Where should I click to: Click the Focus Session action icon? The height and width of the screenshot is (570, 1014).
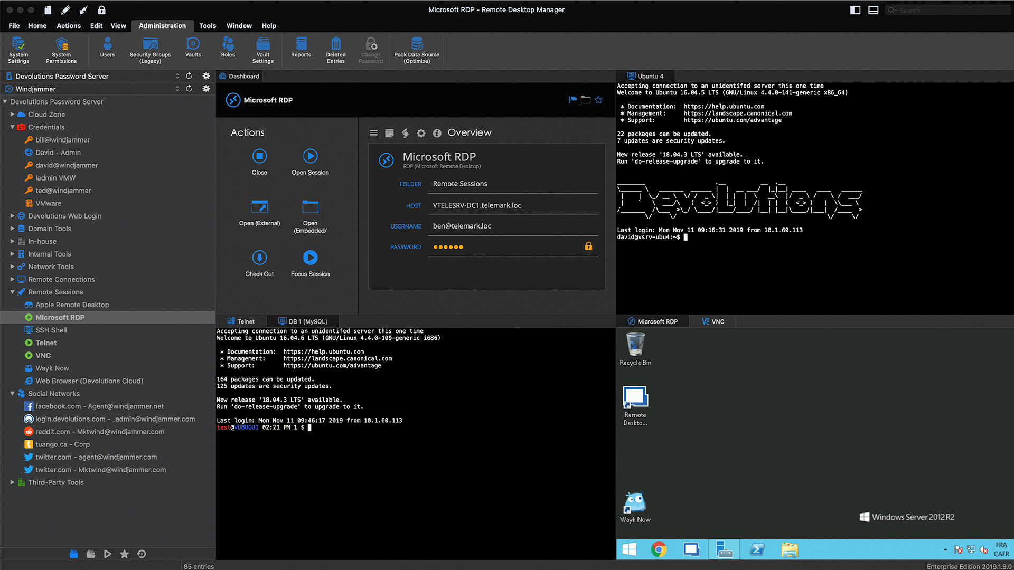[x=310, y=258]
